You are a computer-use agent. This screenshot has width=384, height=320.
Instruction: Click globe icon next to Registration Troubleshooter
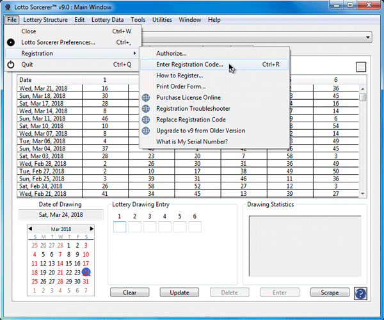point(146,109)
